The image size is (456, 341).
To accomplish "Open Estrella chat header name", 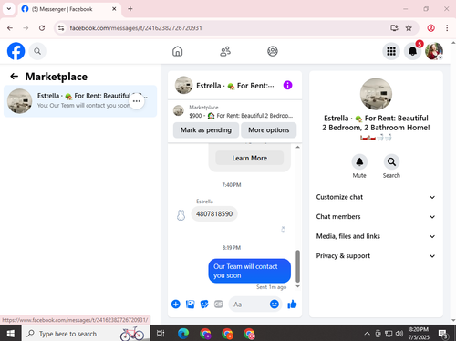I will pyautogui.click(x=235, y=86).
